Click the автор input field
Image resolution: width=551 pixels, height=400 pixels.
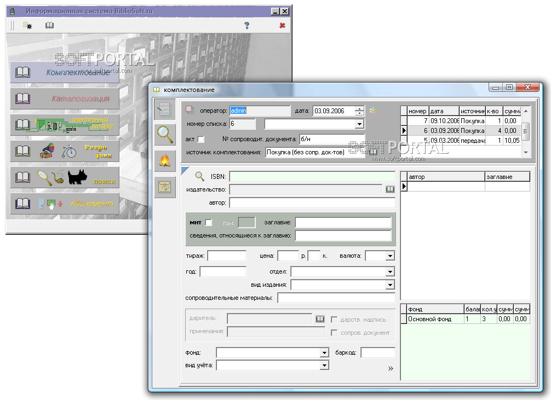(x=312, y=202)
